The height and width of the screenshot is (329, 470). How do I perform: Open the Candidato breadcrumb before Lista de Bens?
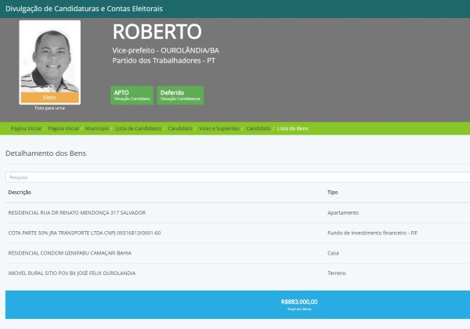(x=258, y=128)
